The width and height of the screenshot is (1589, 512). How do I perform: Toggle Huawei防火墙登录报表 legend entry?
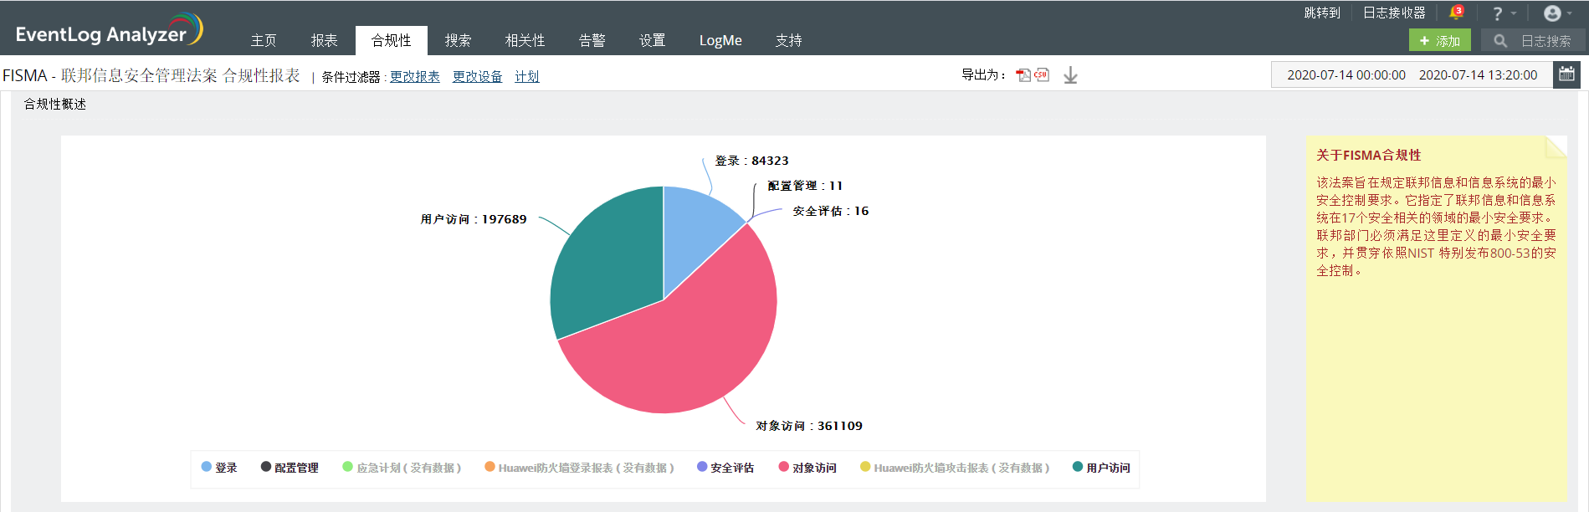579,468
